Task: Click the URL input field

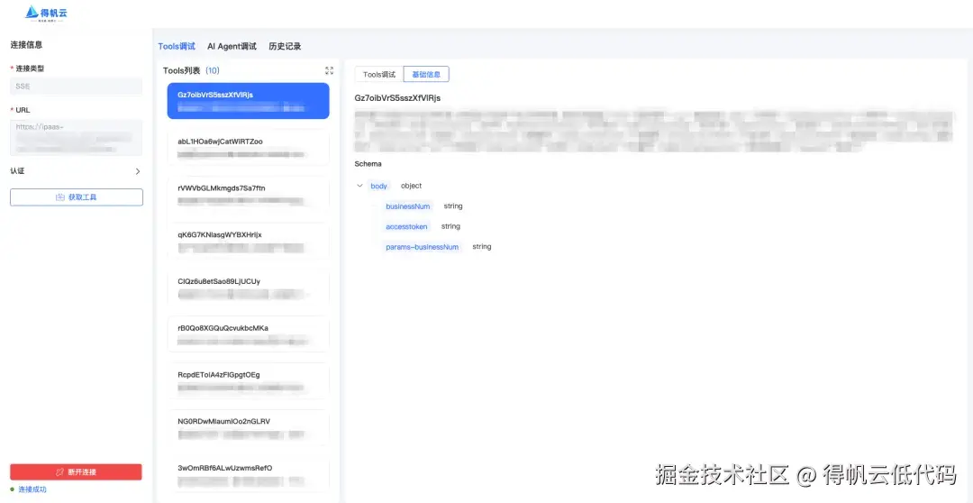Action: tap(77, 137)
